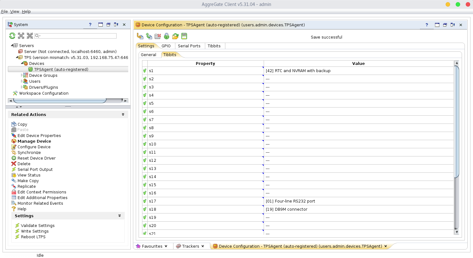Expand the Device Groups node
The image size is (473, 258).
click(22, 75)
